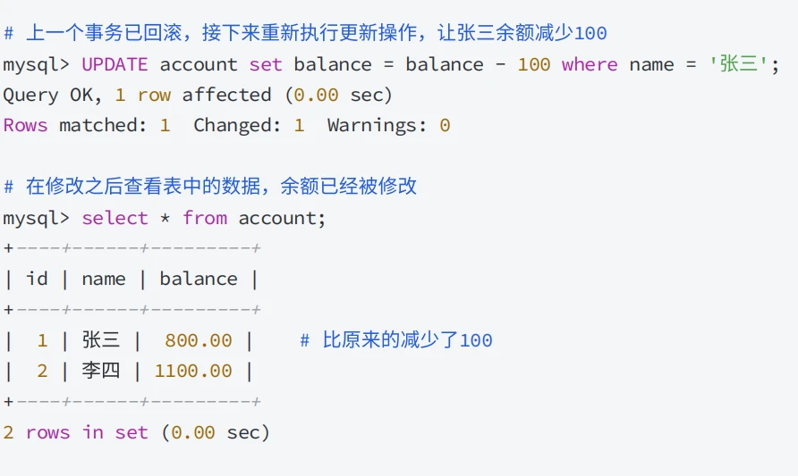The width and height of the screenshot is (798, 476).
Task: Click the 1100.00 balance value
Action: point(193,371)
